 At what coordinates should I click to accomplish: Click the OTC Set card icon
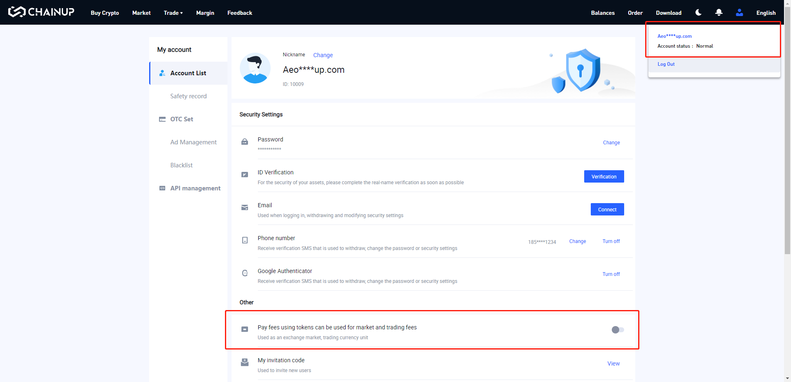(x=162, y=119)
